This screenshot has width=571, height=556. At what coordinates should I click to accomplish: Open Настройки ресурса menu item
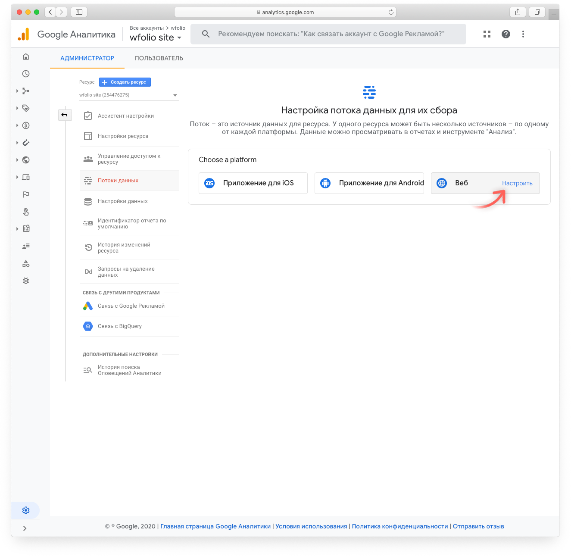(130, 136)
